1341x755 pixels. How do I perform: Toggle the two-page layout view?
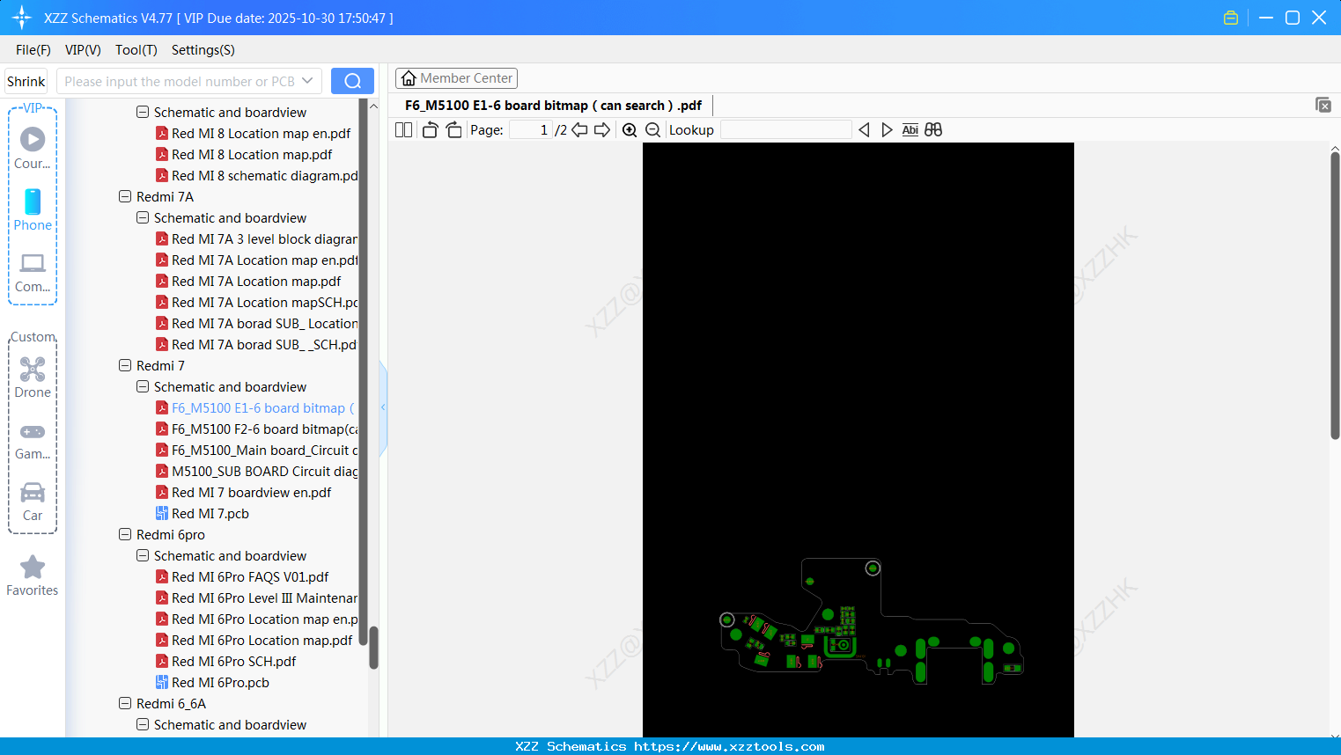click(x=404, y=129)
